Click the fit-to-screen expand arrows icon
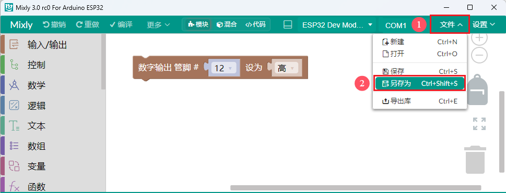Viewport: 506px width, 193px height. tap(479, 124)
